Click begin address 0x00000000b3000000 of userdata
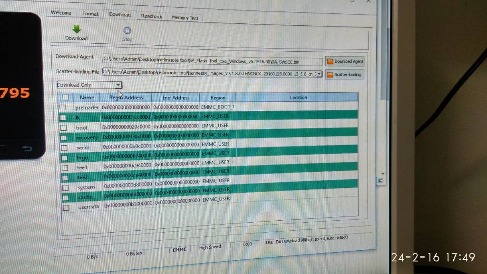Image resolution: width=487 pixels, height=274 pixels. click(128, 205)
